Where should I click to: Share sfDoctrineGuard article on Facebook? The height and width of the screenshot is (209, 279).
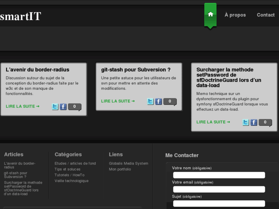tap(254, 123)
